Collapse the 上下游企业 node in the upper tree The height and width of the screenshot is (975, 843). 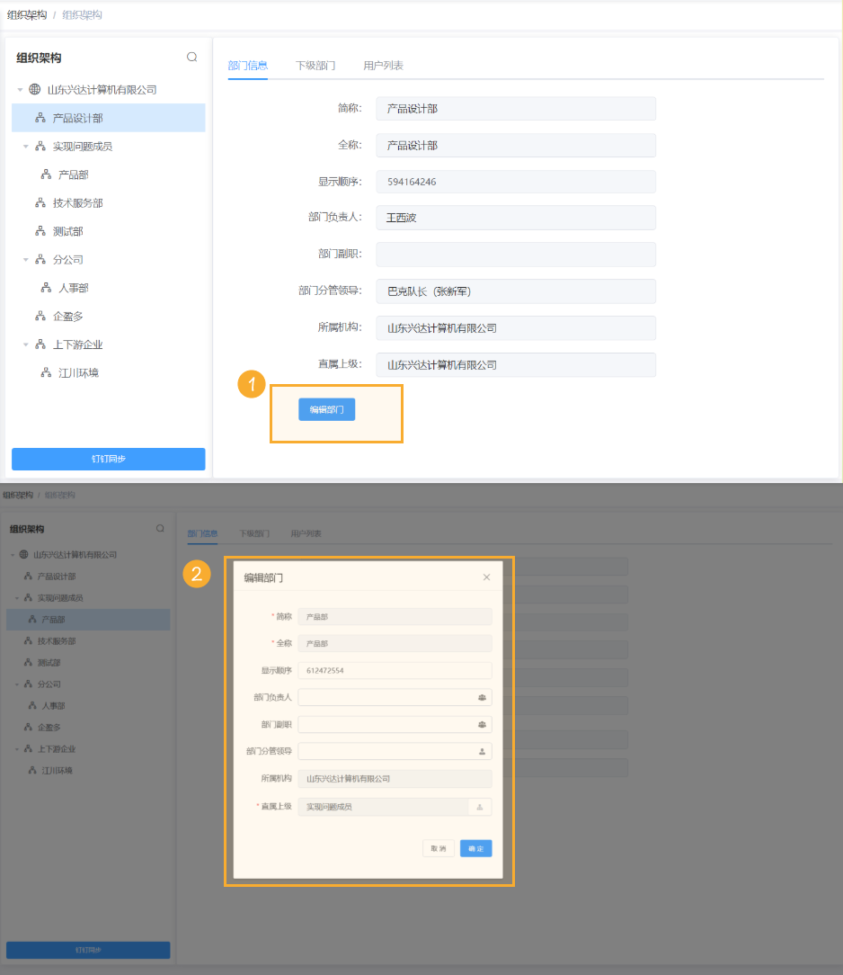[26, 344]
